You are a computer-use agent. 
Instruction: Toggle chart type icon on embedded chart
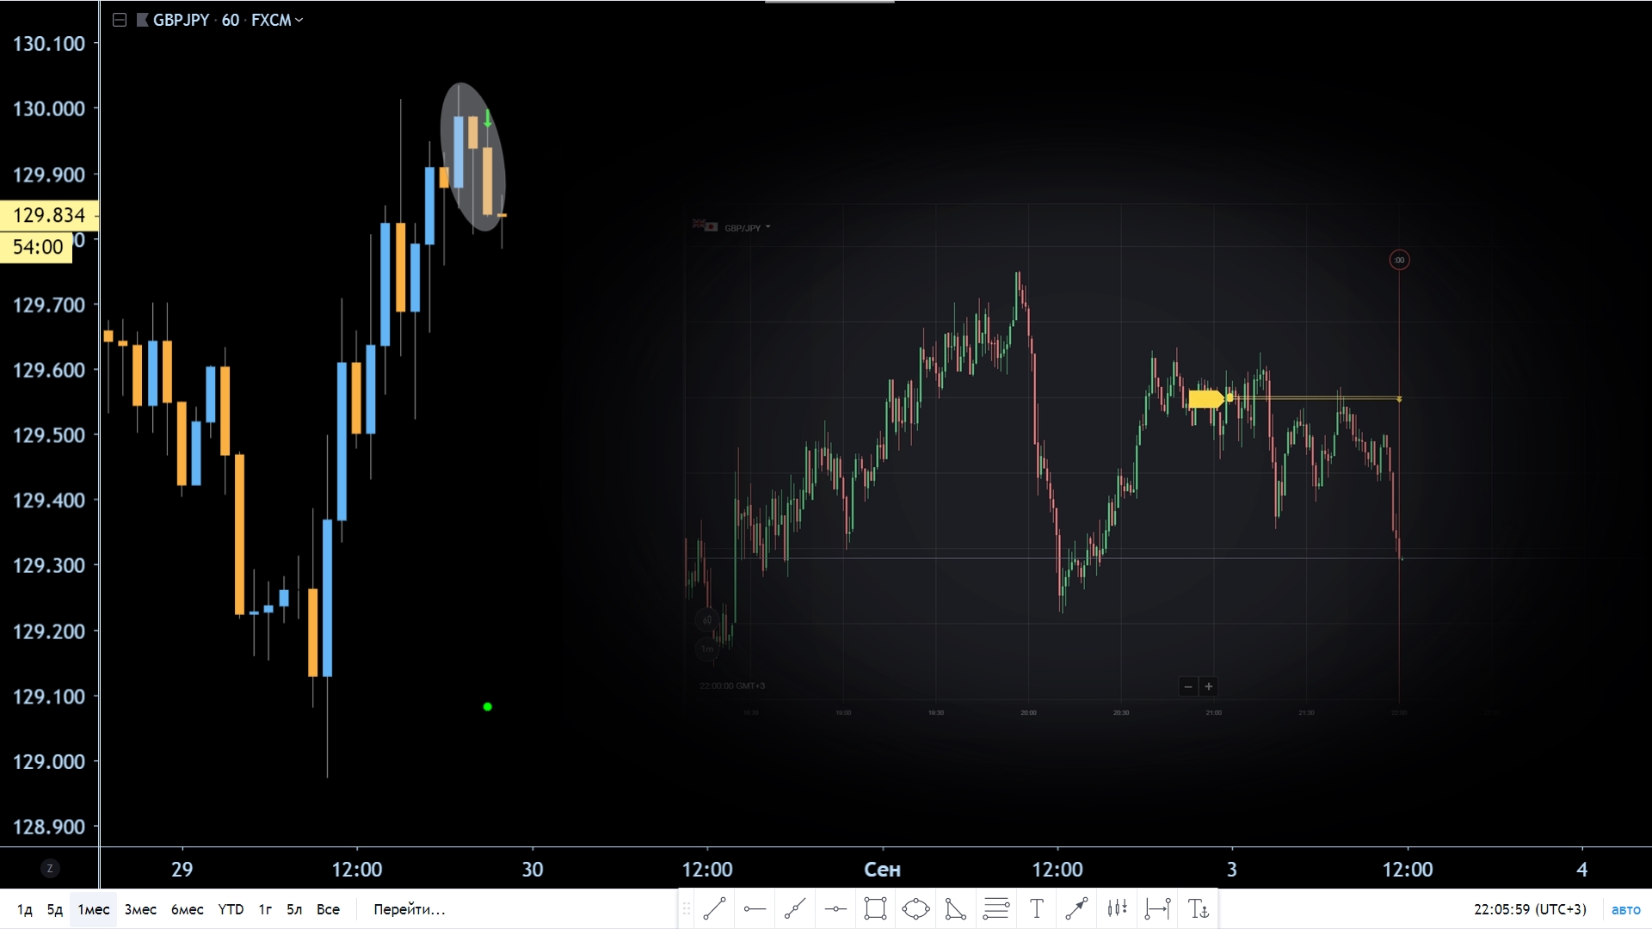click(707, 619)
